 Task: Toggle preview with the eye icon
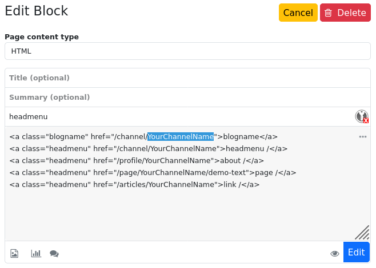pyautogui.click(x=335, y=253)
